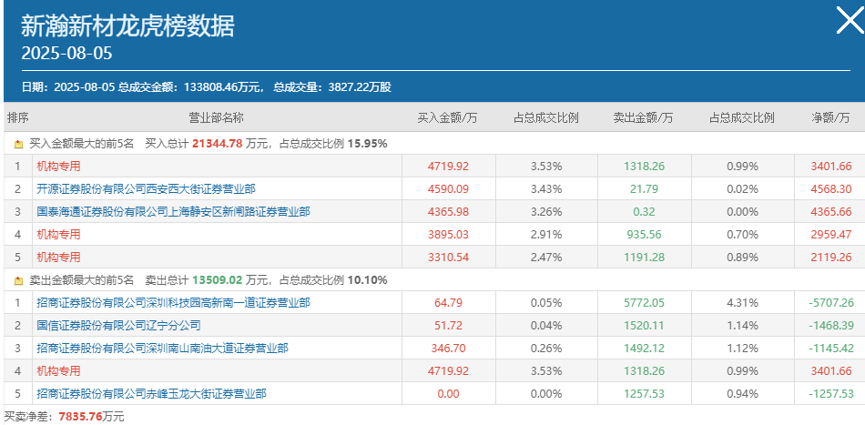Image resolution: width=865 pixels, height=425 pixels.
Task: Click the 卖出金额/万 column header
Action: pyautogui.click(x=643, y=117)
